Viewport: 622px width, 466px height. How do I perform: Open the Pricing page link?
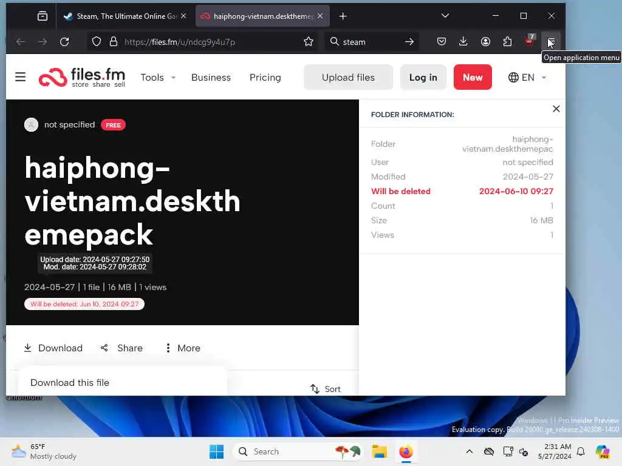[265, 77]
